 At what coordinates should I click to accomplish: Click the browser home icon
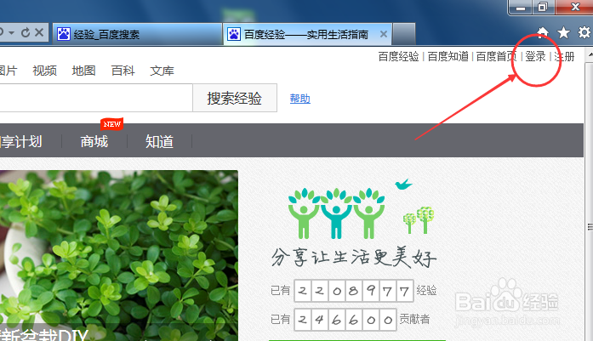click(x=543, y=32)
